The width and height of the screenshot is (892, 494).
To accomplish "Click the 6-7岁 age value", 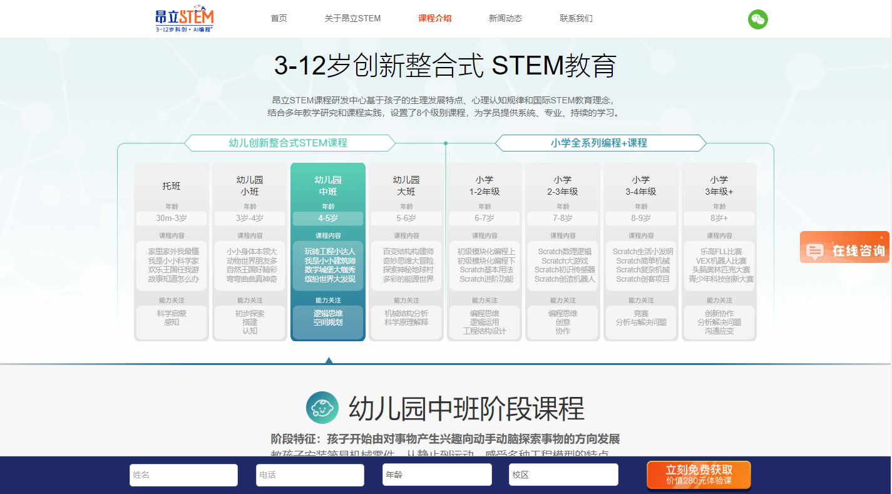I will 484,219.
